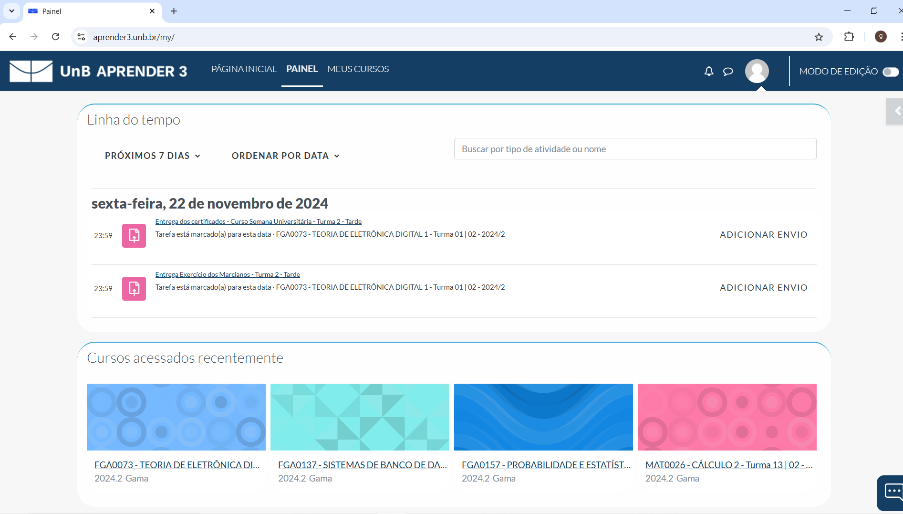Click the pink task icon for Entrega dos certificados
Screen dimensions: 903x514
point(134,235)
